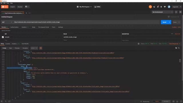The width and height of the screenshot is (183, 103).
Task: Click the orange sync status icon
Action: 150,7
